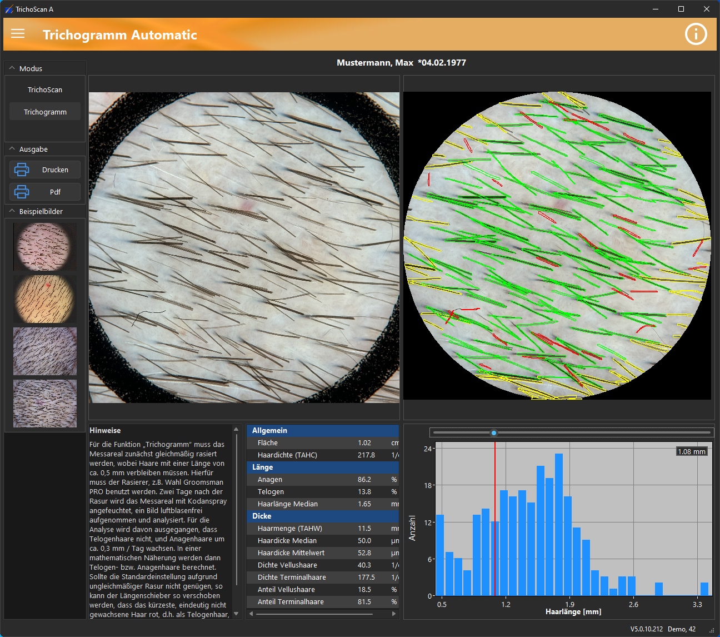Viewport: 720px width, 637px height.
Task: Select the third gray sample image thumbnail
Action: pos(44,351)
